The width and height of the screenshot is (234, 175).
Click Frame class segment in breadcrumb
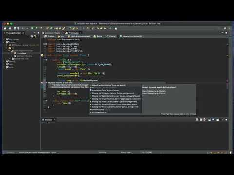pos(98,36)
